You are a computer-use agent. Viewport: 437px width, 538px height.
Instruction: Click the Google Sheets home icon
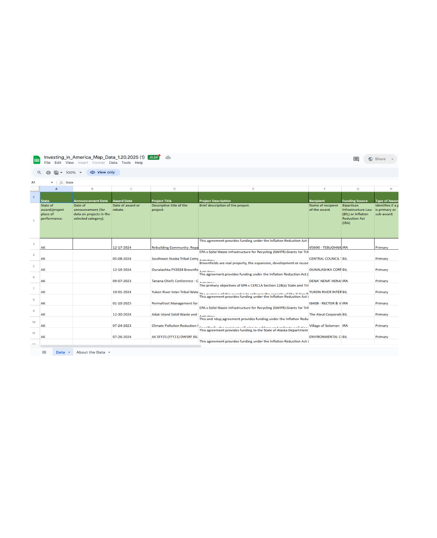point(37,159)
